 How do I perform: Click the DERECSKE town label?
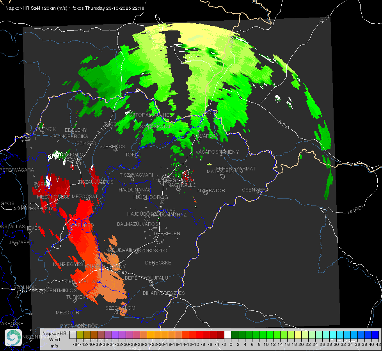coord(158,263)
